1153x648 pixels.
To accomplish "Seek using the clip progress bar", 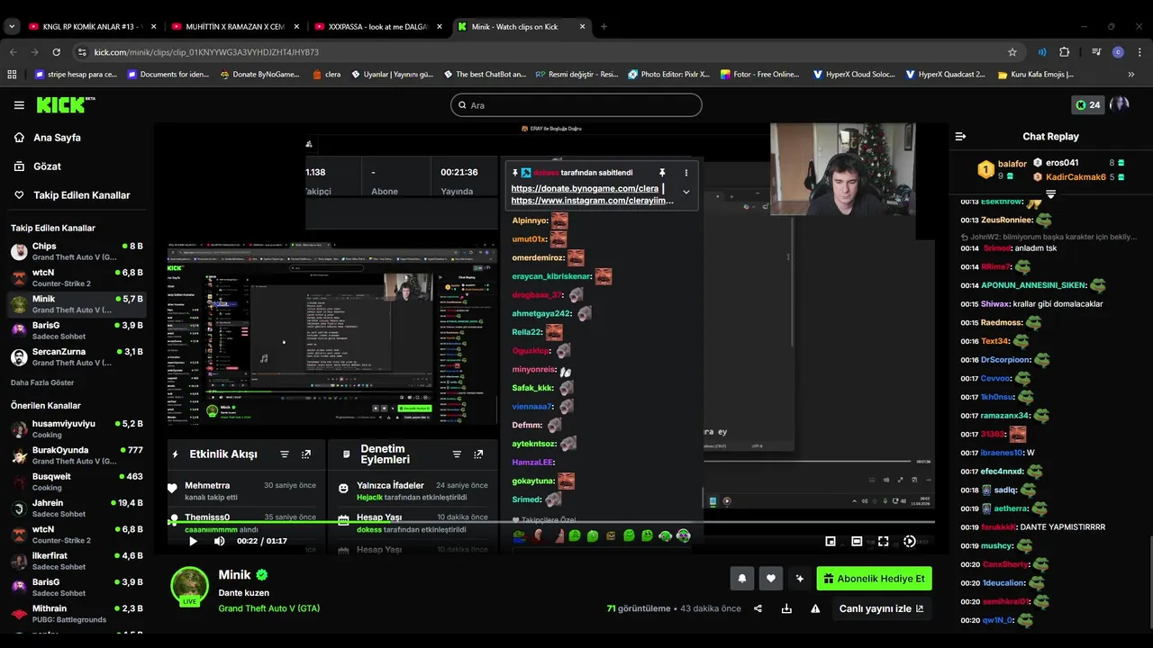I will (552, 522).
